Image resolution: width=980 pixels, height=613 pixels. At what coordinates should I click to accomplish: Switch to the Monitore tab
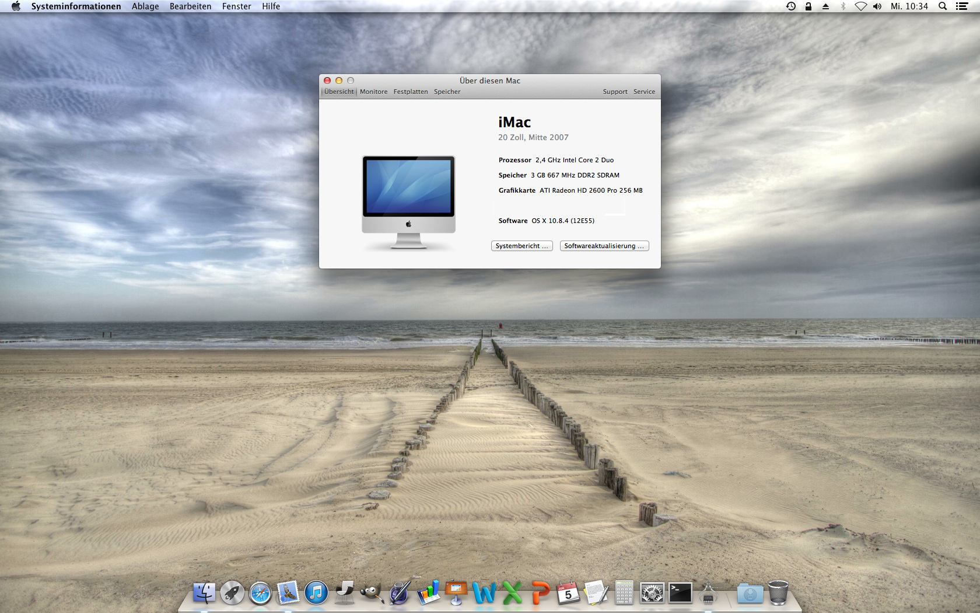pos(374,92)
